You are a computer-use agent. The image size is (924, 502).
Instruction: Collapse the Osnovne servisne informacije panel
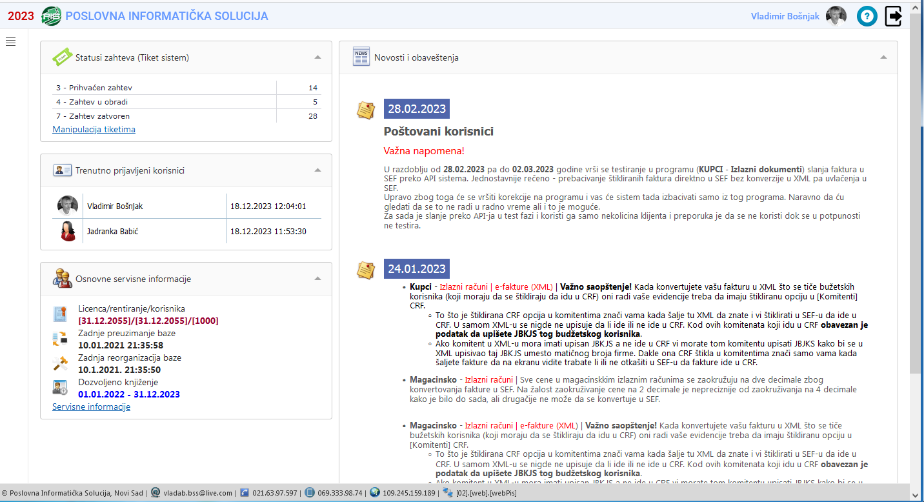coord(317,279)
